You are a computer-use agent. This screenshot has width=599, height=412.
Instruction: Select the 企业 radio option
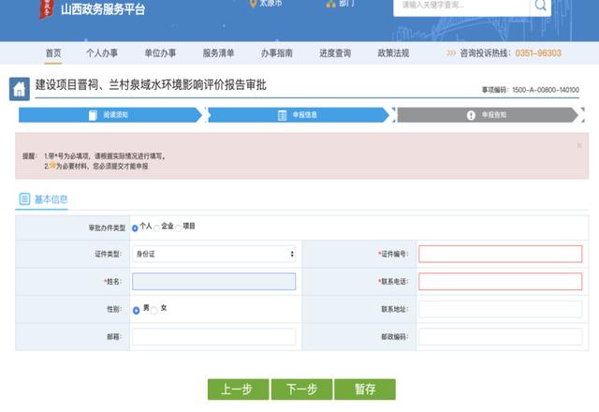coord(156,228)
